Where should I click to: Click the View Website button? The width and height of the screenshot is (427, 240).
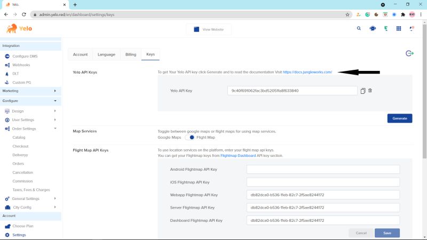pyautogui.click(x=209, y=29)
